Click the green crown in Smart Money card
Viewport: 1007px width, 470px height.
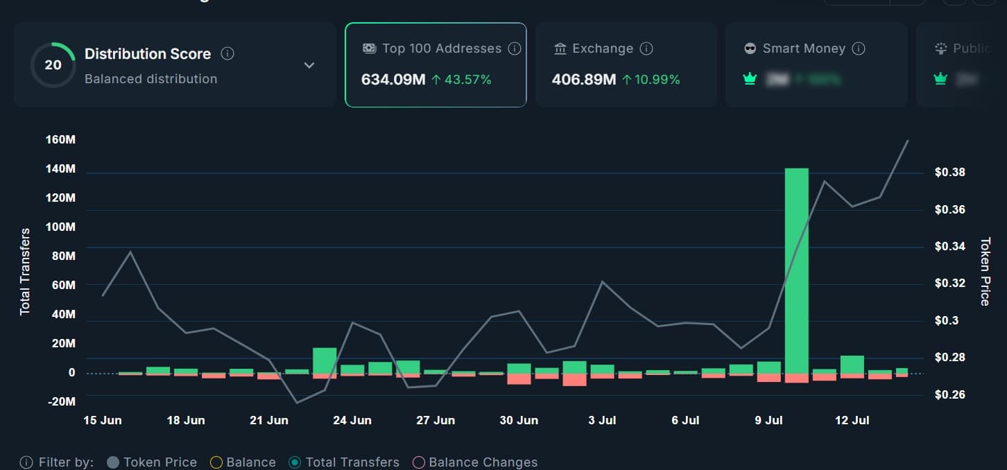[x=749, y=79]
